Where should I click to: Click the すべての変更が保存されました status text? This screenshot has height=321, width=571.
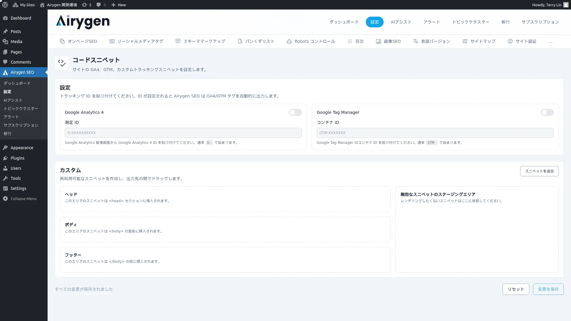pyautogui.click(x=84, y=289)
